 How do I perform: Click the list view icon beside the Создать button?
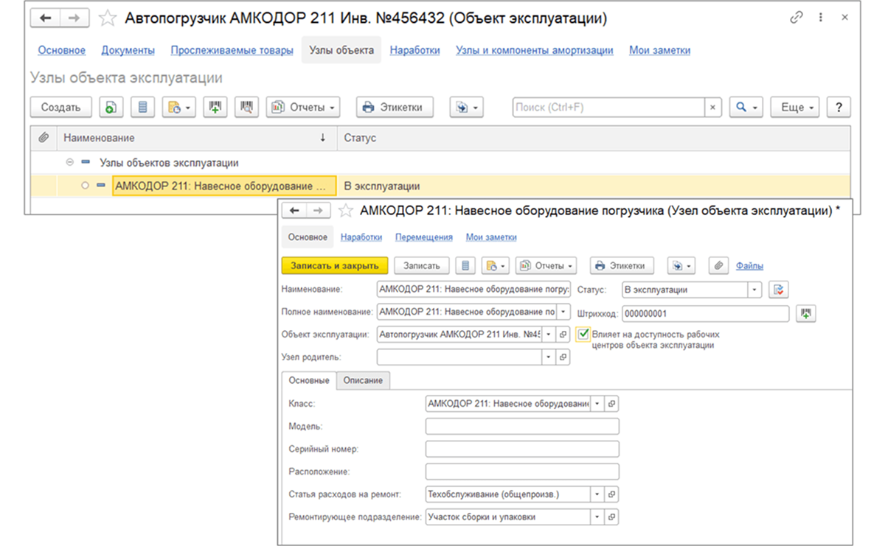[x=143, y=107]
